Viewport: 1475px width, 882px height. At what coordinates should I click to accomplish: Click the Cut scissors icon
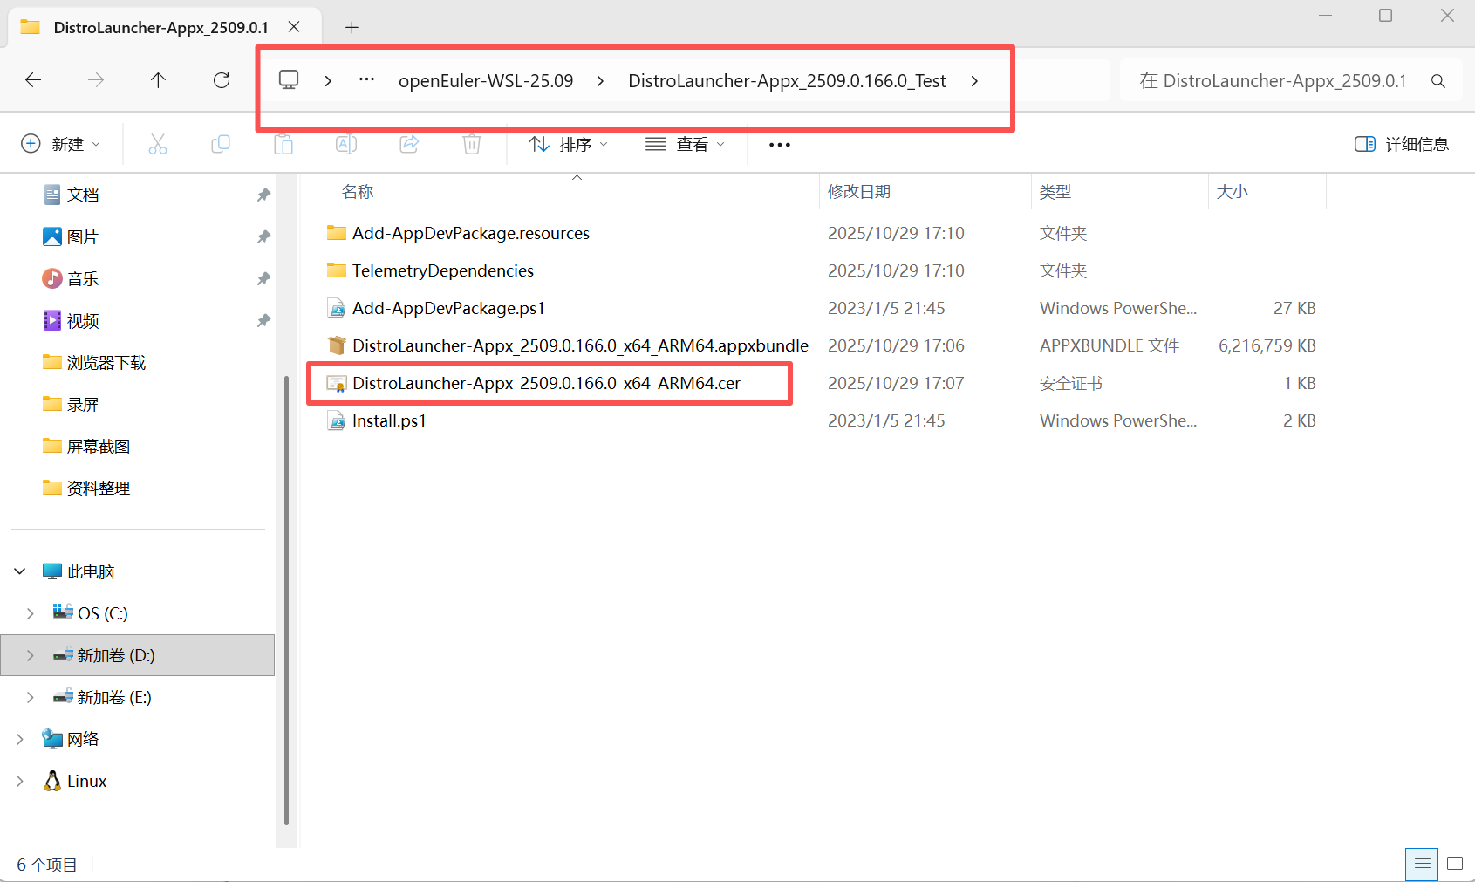(x=158, y=144)
